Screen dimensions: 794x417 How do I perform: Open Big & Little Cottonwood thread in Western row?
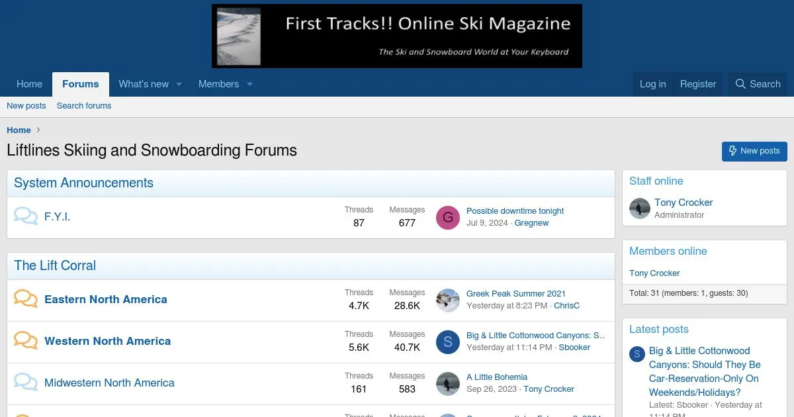click(x=536, y=336)
